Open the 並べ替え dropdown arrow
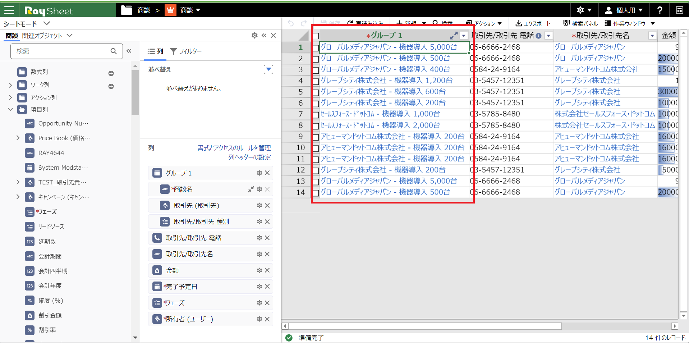Image resolution: width=689 pixels, height=343 pixels. [x=268, y=69]
